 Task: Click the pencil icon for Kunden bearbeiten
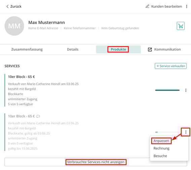(x=147, y=6)
